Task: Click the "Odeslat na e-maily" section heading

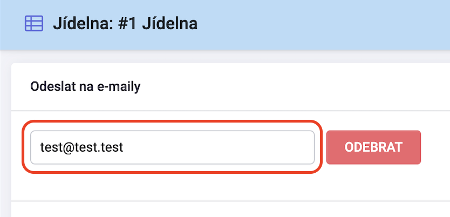Action: [x=86, y=86]
